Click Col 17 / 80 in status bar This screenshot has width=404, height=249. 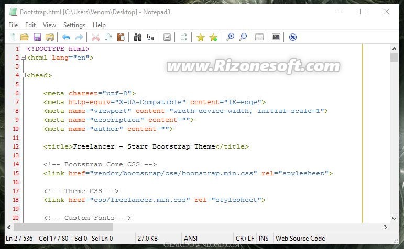click(53, 239)
